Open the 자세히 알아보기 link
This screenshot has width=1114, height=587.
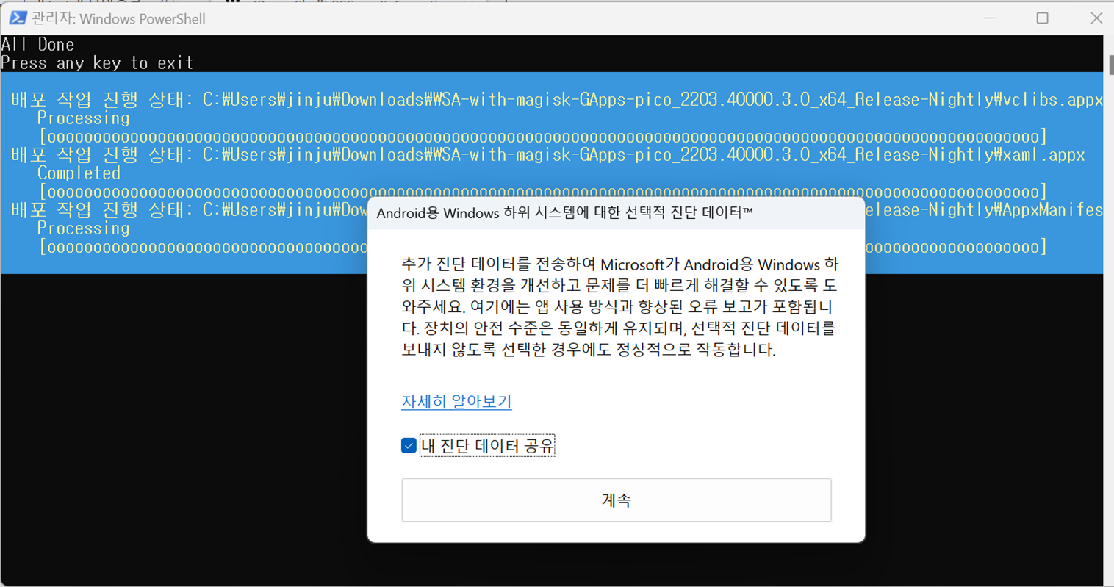(x=456, y=401)
